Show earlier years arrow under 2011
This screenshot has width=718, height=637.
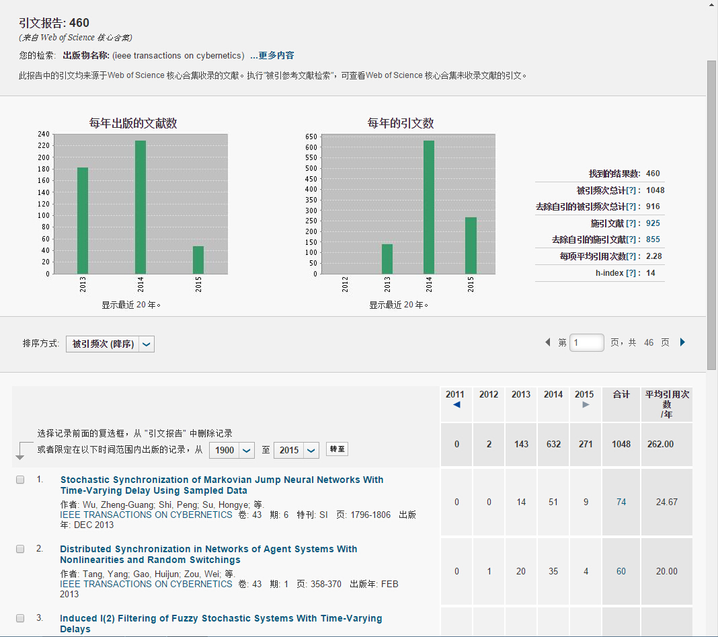coord(456,405)
